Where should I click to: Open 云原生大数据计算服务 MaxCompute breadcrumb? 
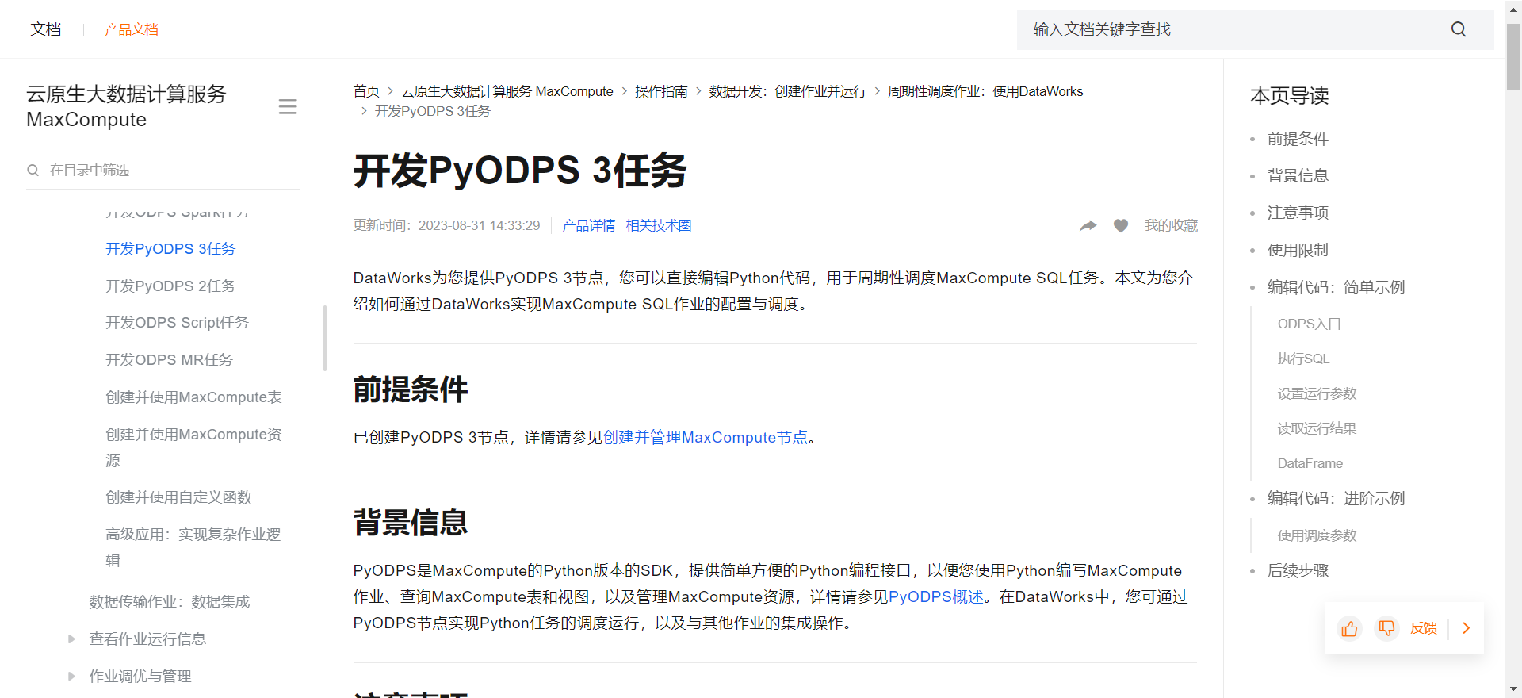click(507, 92)
